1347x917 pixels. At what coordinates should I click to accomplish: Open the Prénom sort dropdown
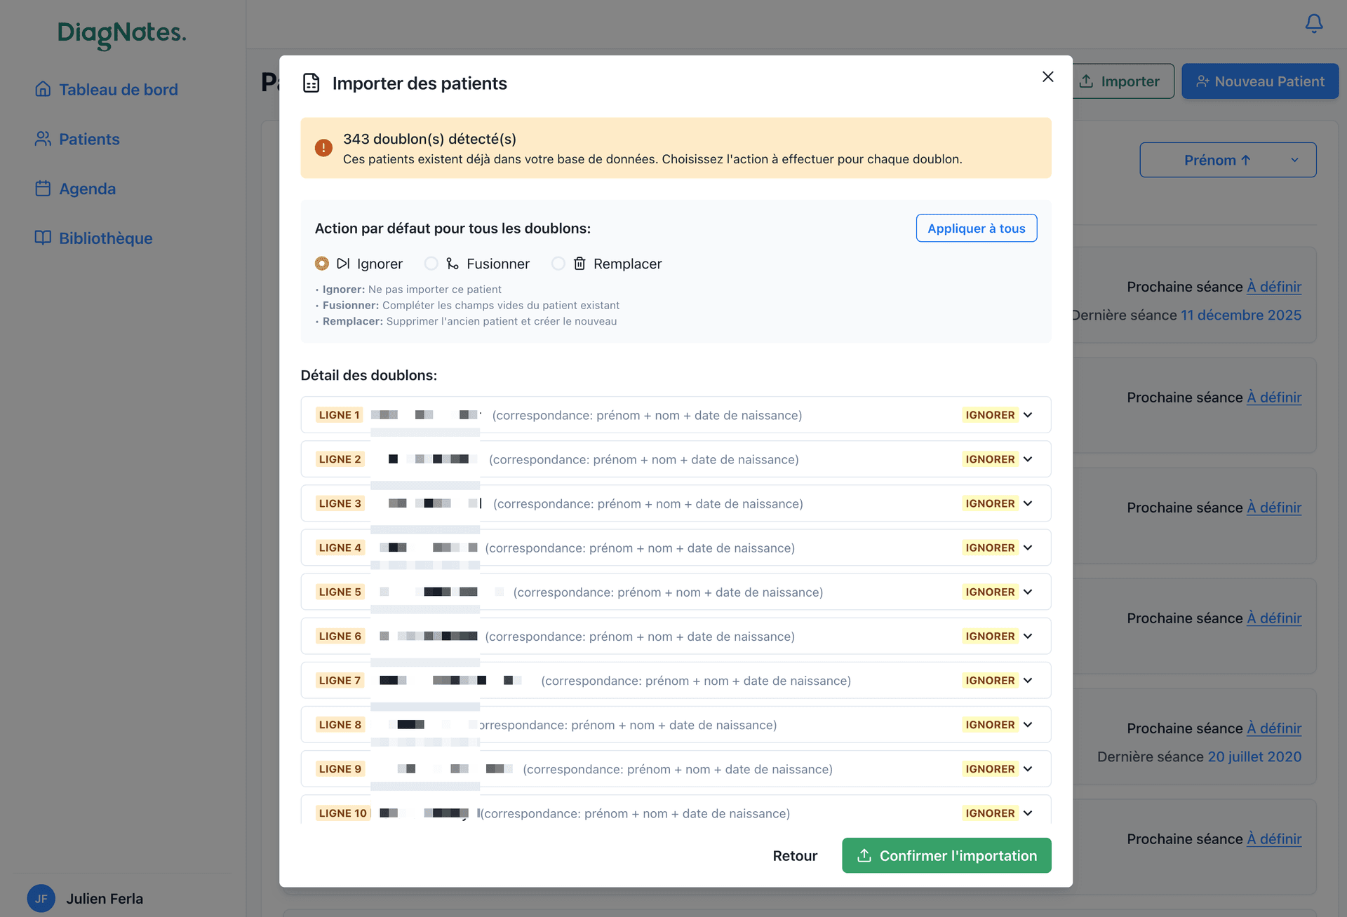click(1228, 159)
